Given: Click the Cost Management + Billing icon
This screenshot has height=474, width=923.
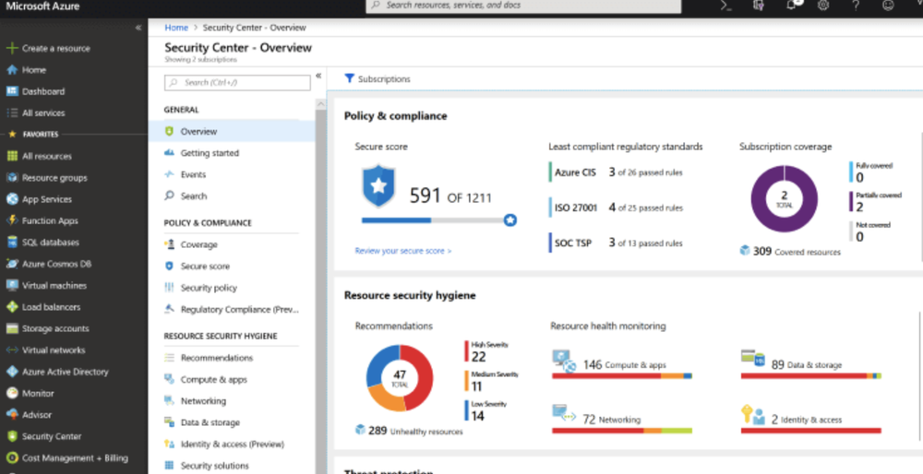Looking at the screenshot, I should [12, 457].
